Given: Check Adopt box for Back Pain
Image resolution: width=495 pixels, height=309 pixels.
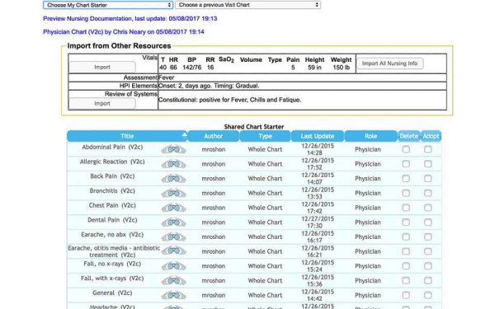Looking at the screenshot, I should pyautogui.click(x=427, y=179).
